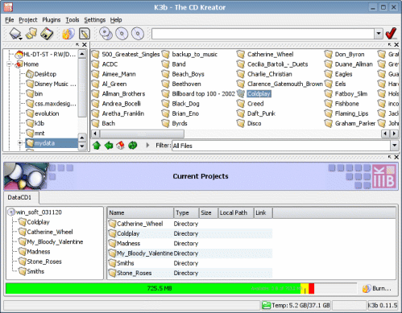Click the small arrow beside Filter label
Viewport: 402px width, 313px height.
(x=147, y=145)
